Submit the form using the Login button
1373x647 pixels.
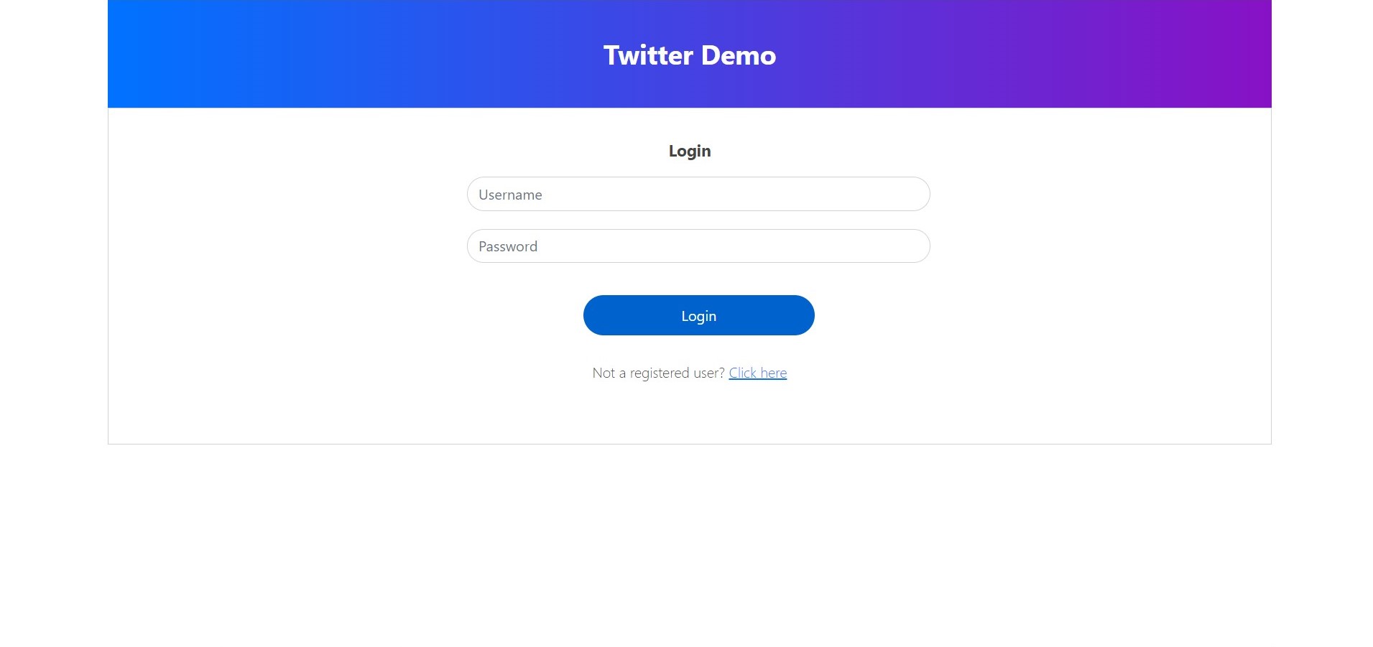[x=698, y=315]
